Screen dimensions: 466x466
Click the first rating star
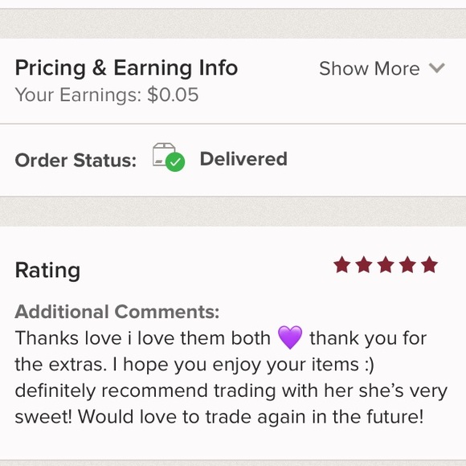(341, 264)
